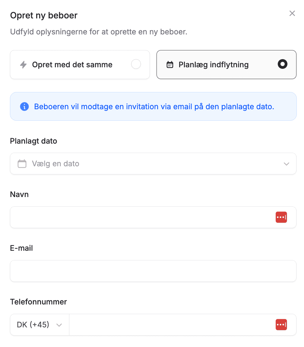Image resolution: width=304 pixels, height=347 pixels.
Task: Focus the Navn input field
Action: click(x=142, y=217)
